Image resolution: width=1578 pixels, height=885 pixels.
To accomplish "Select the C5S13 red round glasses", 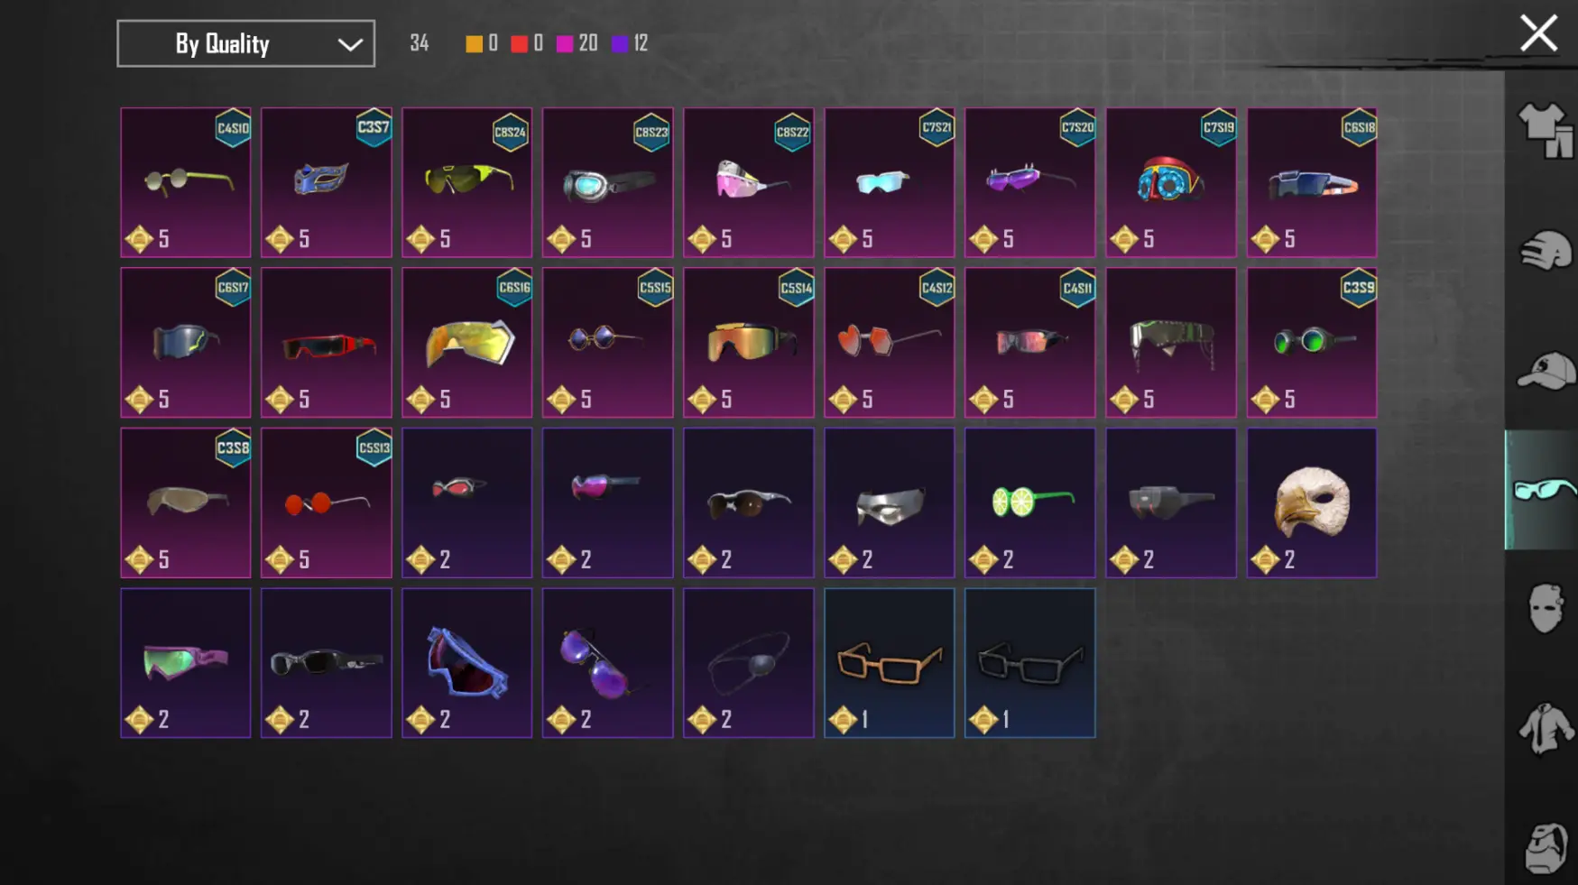I will pos(327,502).
